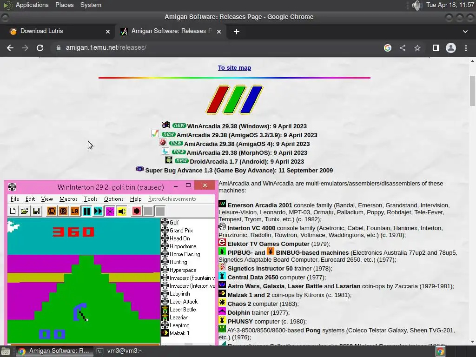The height and width of the screenshot is (357, 476).
Task: Open Chrome's three-dot menu
Action: coord(466,48)
